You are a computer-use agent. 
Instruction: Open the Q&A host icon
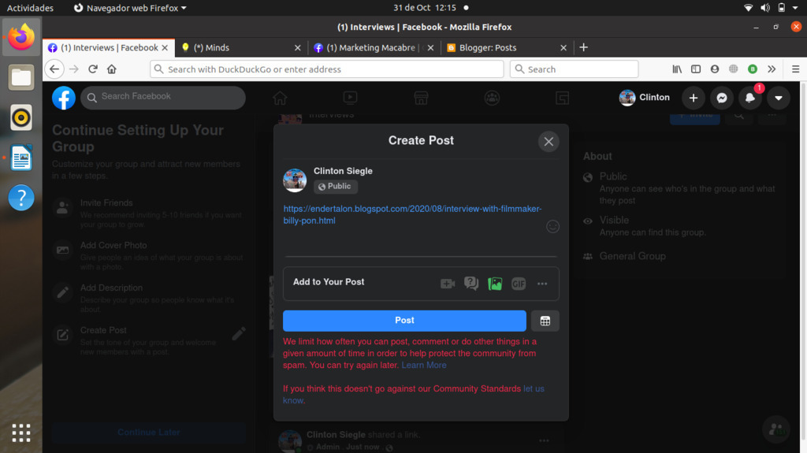click(x=471, y=284)
